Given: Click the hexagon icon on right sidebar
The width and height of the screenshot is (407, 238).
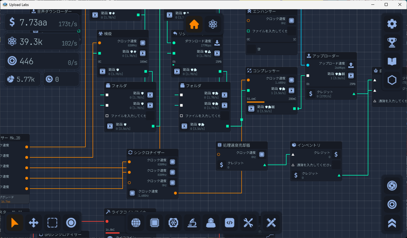Looking at the screenshot, I should click(x=392, y=80).
